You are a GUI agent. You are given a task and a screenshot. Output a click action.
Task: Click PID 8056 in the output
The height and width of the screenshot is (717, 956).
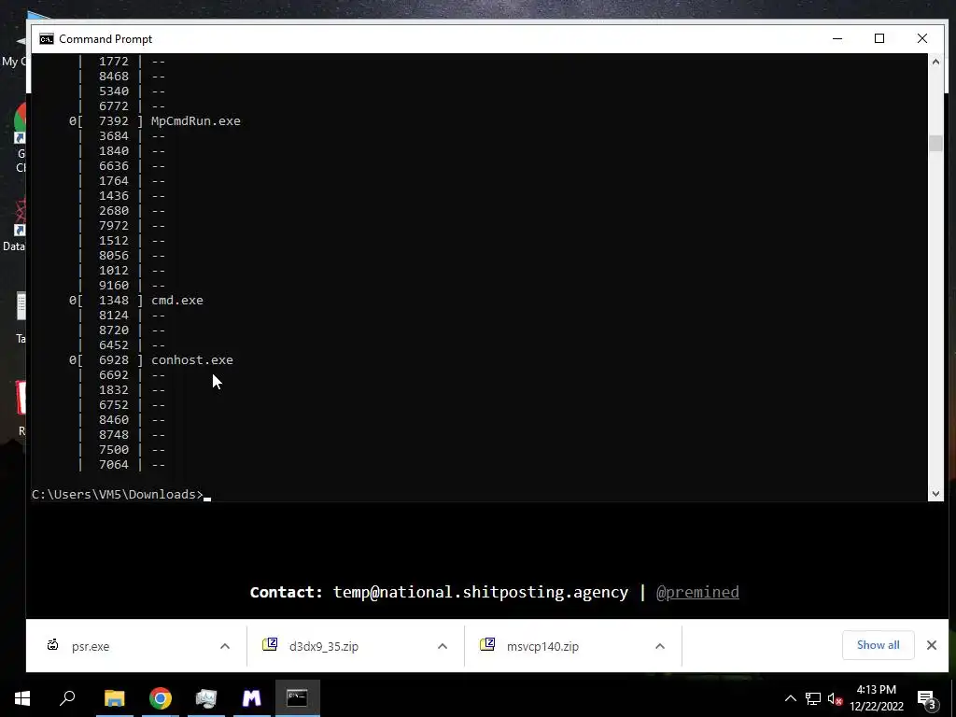pos(114,256)
